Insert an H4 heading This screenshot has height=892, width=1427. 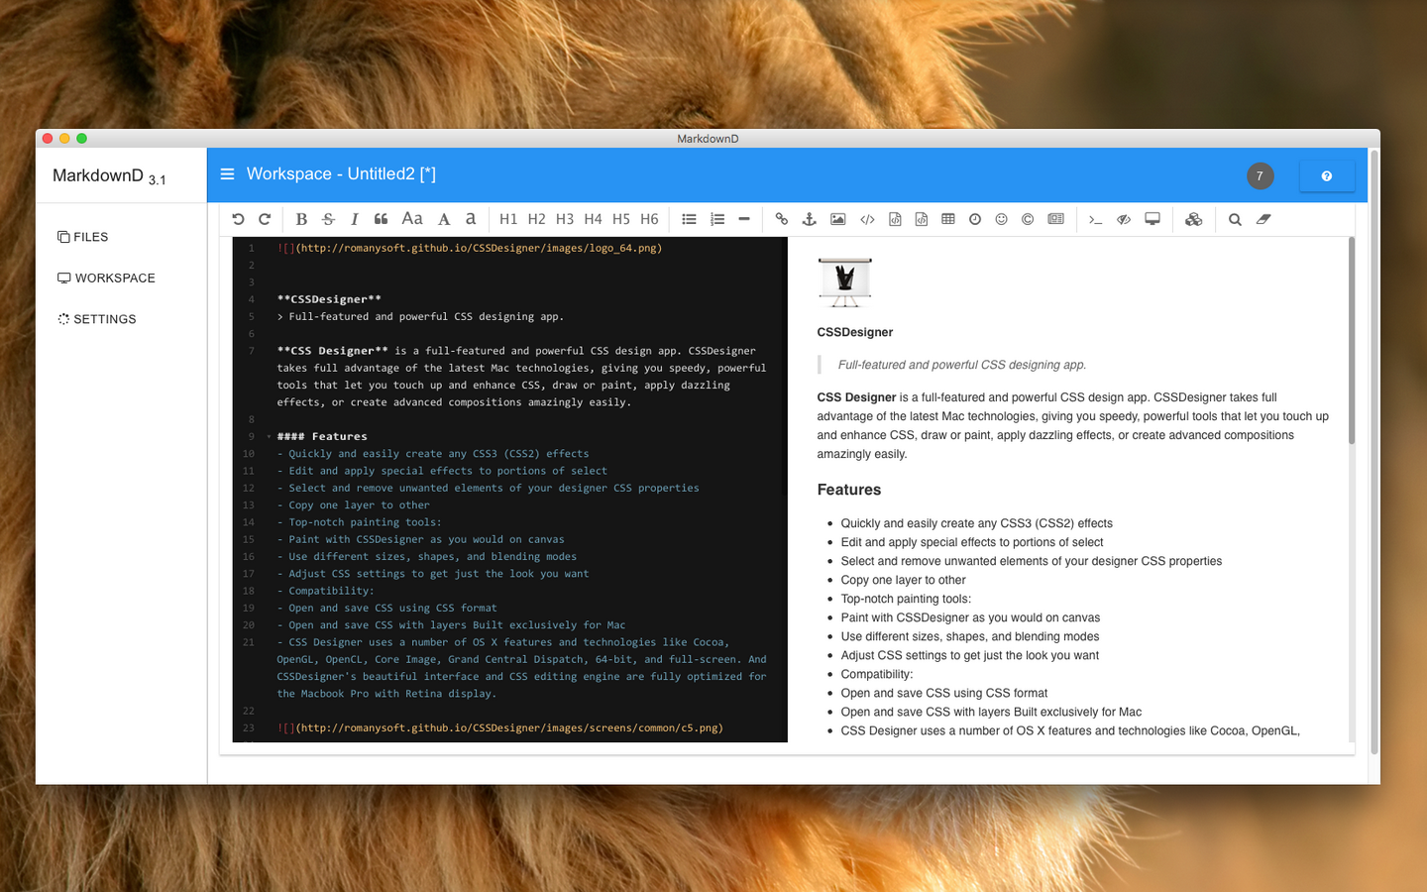pyautogui.click(x=593, y=219)
